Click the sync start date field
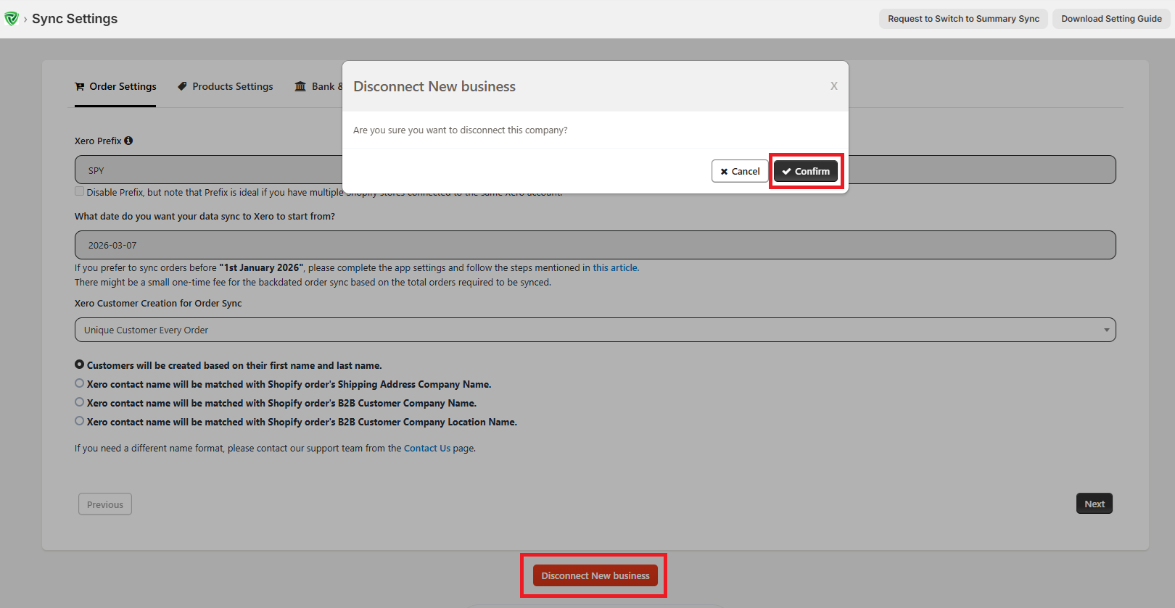The height and width of the screenshot is (608, 1175). click(x=595, y=245)
